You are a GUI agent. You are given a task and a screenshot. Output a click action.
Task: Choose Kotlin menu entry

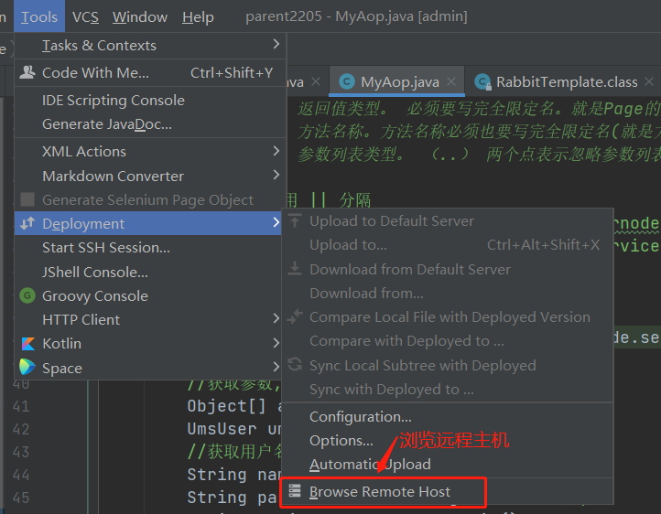pos(148,344)
